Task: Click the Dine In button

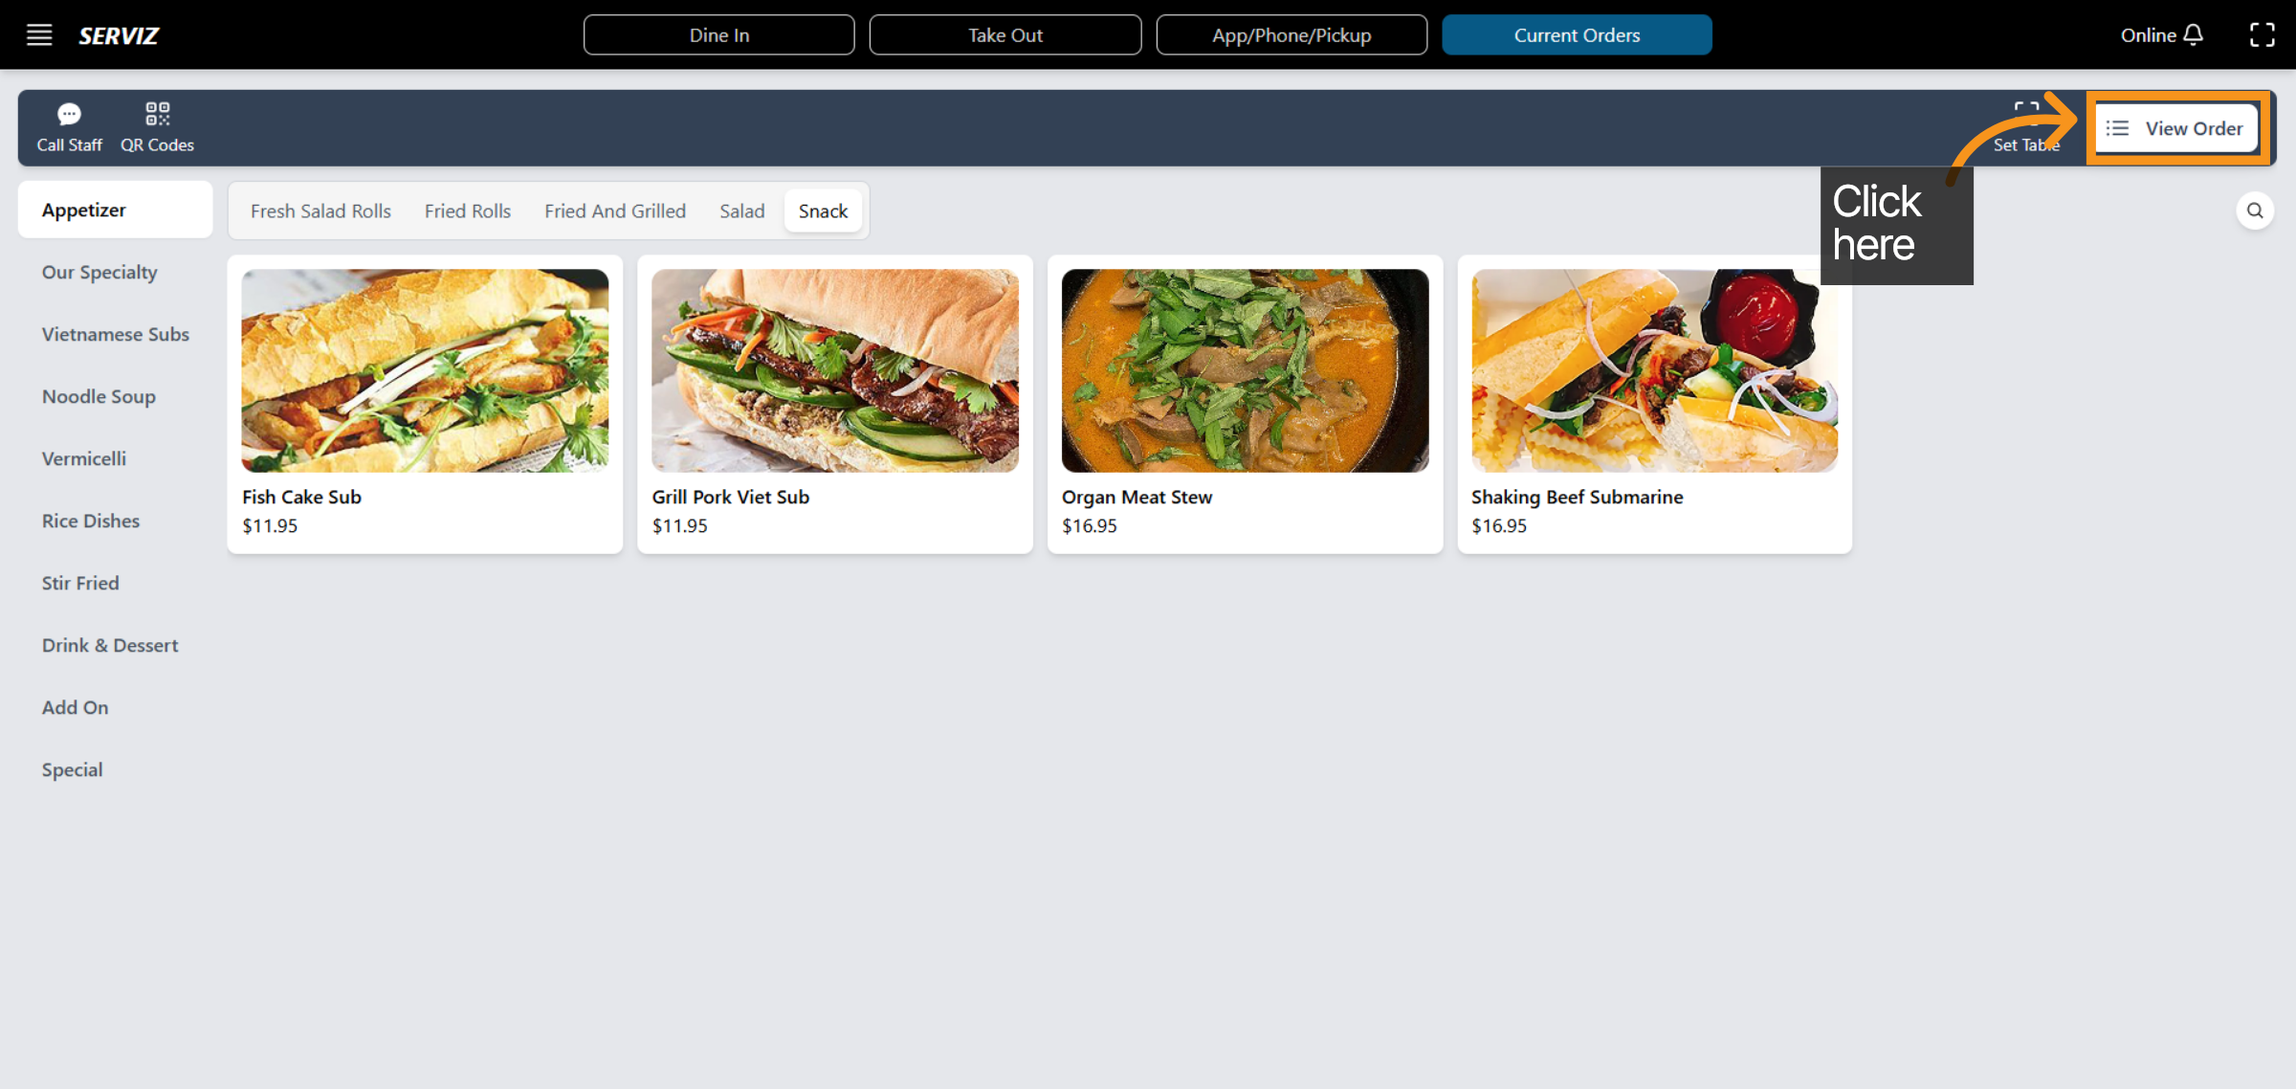Action: (x=718, y=34)
